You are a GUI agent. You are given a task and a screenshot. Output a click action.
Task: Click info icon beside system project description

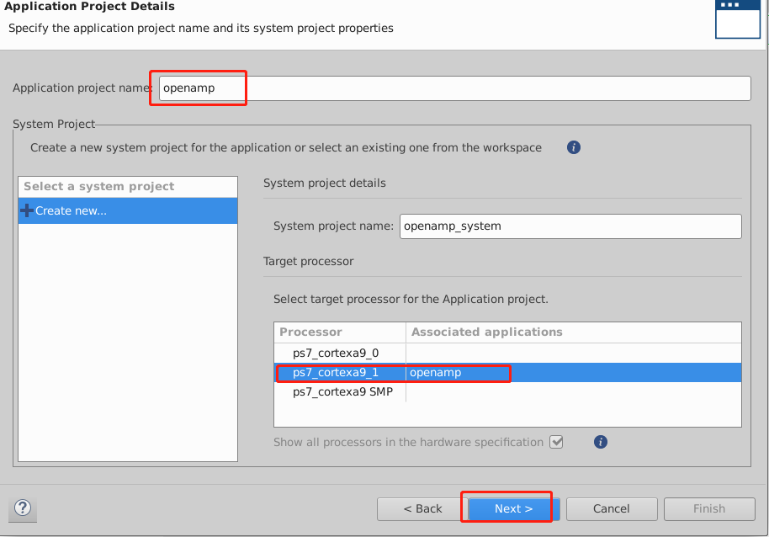click(574, 147)
